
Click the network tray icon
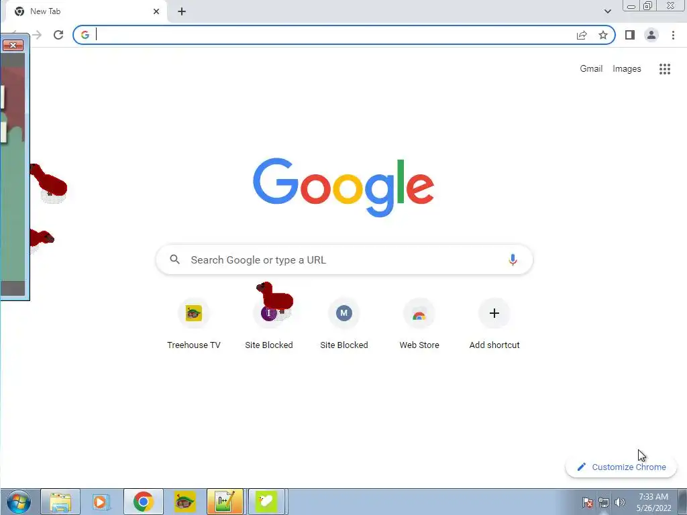(x=604, y=502)
